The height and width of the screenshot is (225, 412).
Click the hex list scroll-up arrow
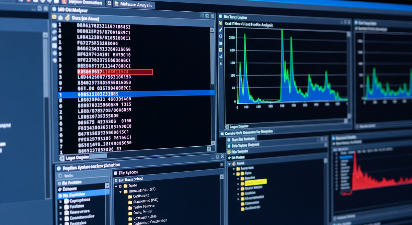coord(213,30)
